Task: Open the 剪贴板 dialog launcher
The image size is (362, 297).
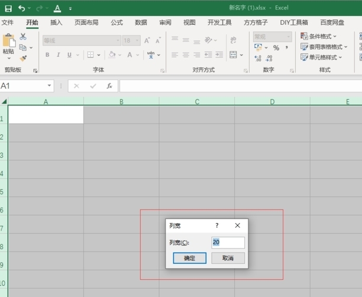Action: (x=35, y=70)
